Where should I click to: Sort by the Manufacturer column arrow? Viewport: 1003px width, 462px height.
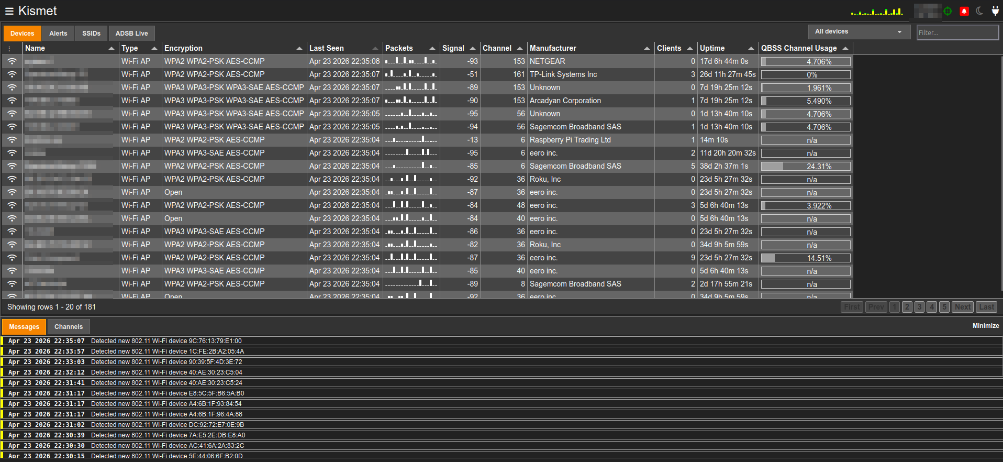647,48
